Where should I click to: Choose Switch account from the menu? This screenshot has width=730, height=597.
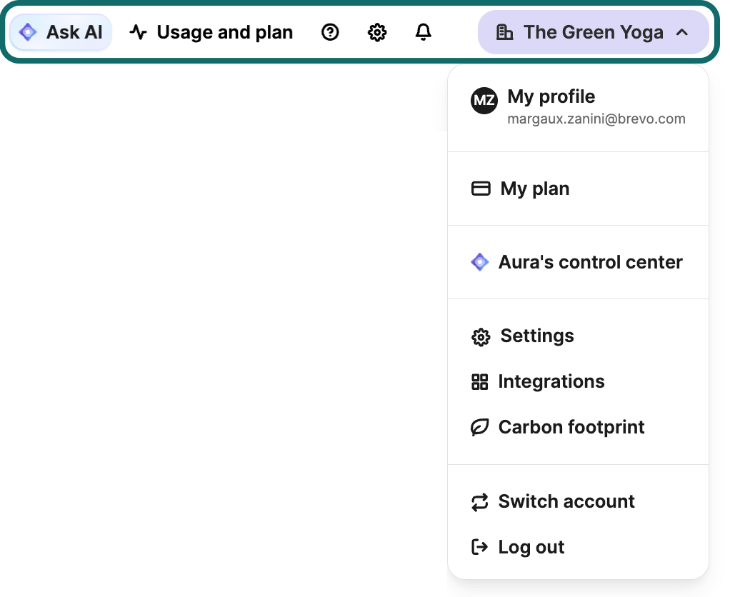click(x=566, y=501)
